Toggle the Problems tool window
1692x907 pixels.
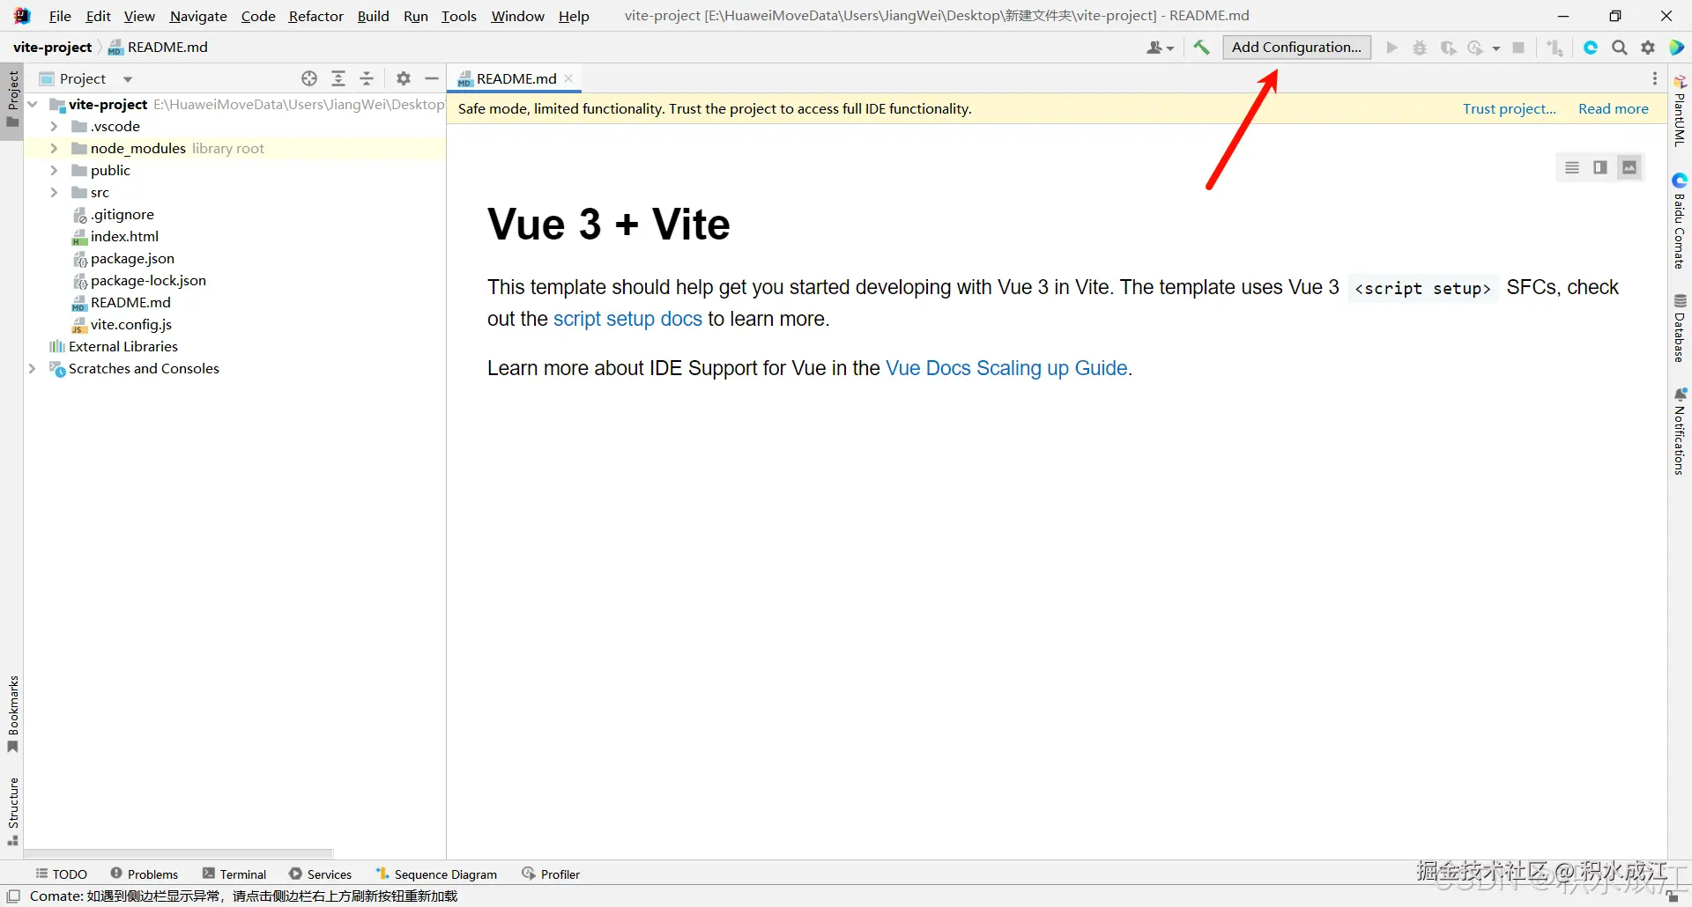click(145, 874)
